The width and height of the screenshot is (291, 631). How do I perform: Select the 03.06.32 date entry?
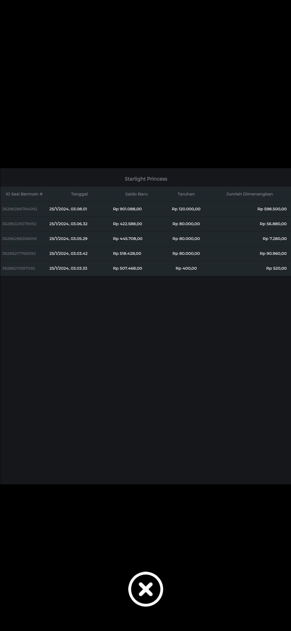click(x=68, y=224)
